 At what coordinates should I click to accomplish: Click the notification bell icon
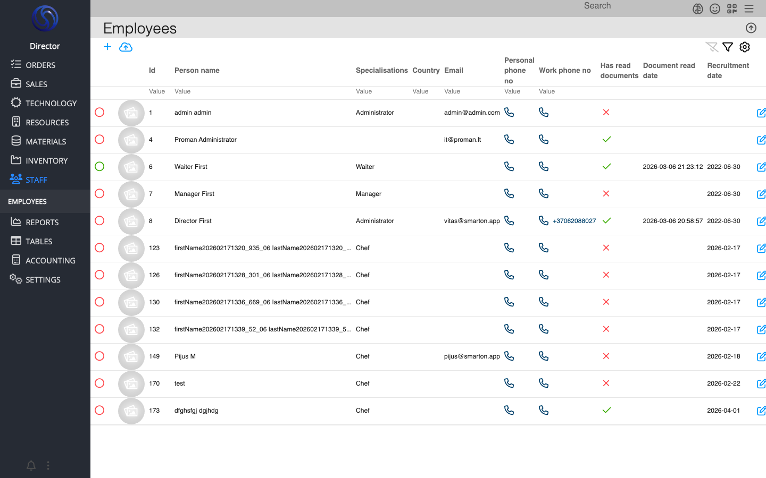coord(31,466)
